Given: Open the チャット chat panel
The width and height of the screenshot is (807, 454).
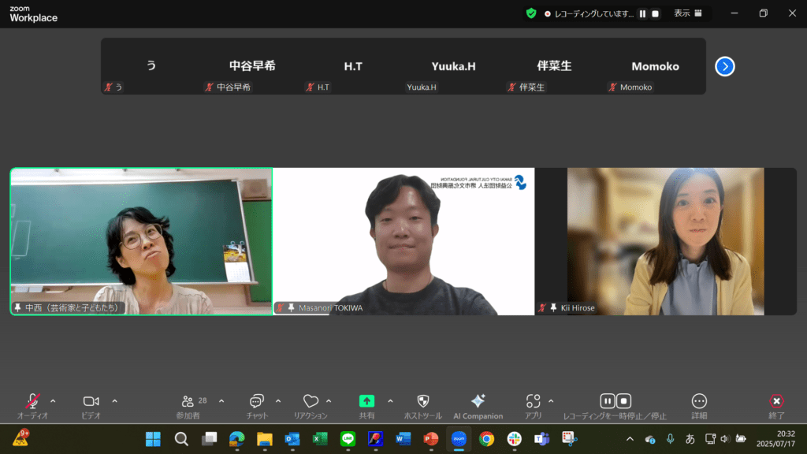Looking at the screenshot, I should pyautogui.click(x=256, y=401).
